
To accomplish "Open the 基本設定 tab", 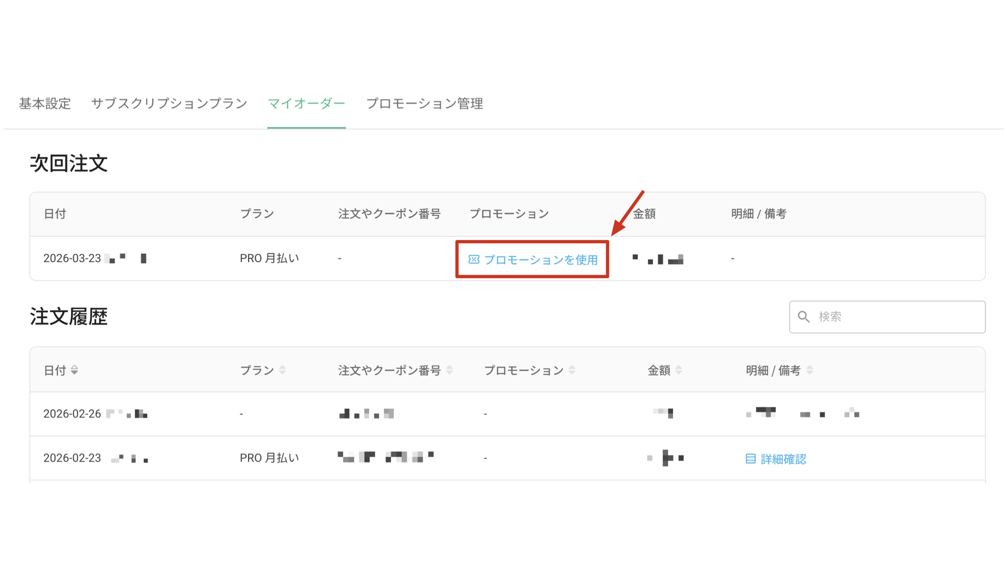I will (x=45, y=104).
